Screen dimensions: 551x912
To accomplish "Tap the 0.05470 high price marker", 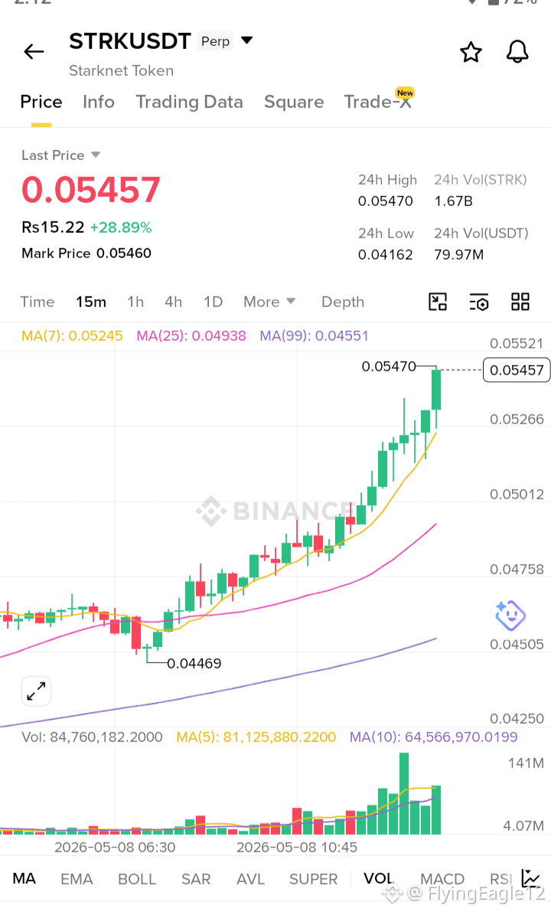I will pyautogui.click(x=389, y=367).
